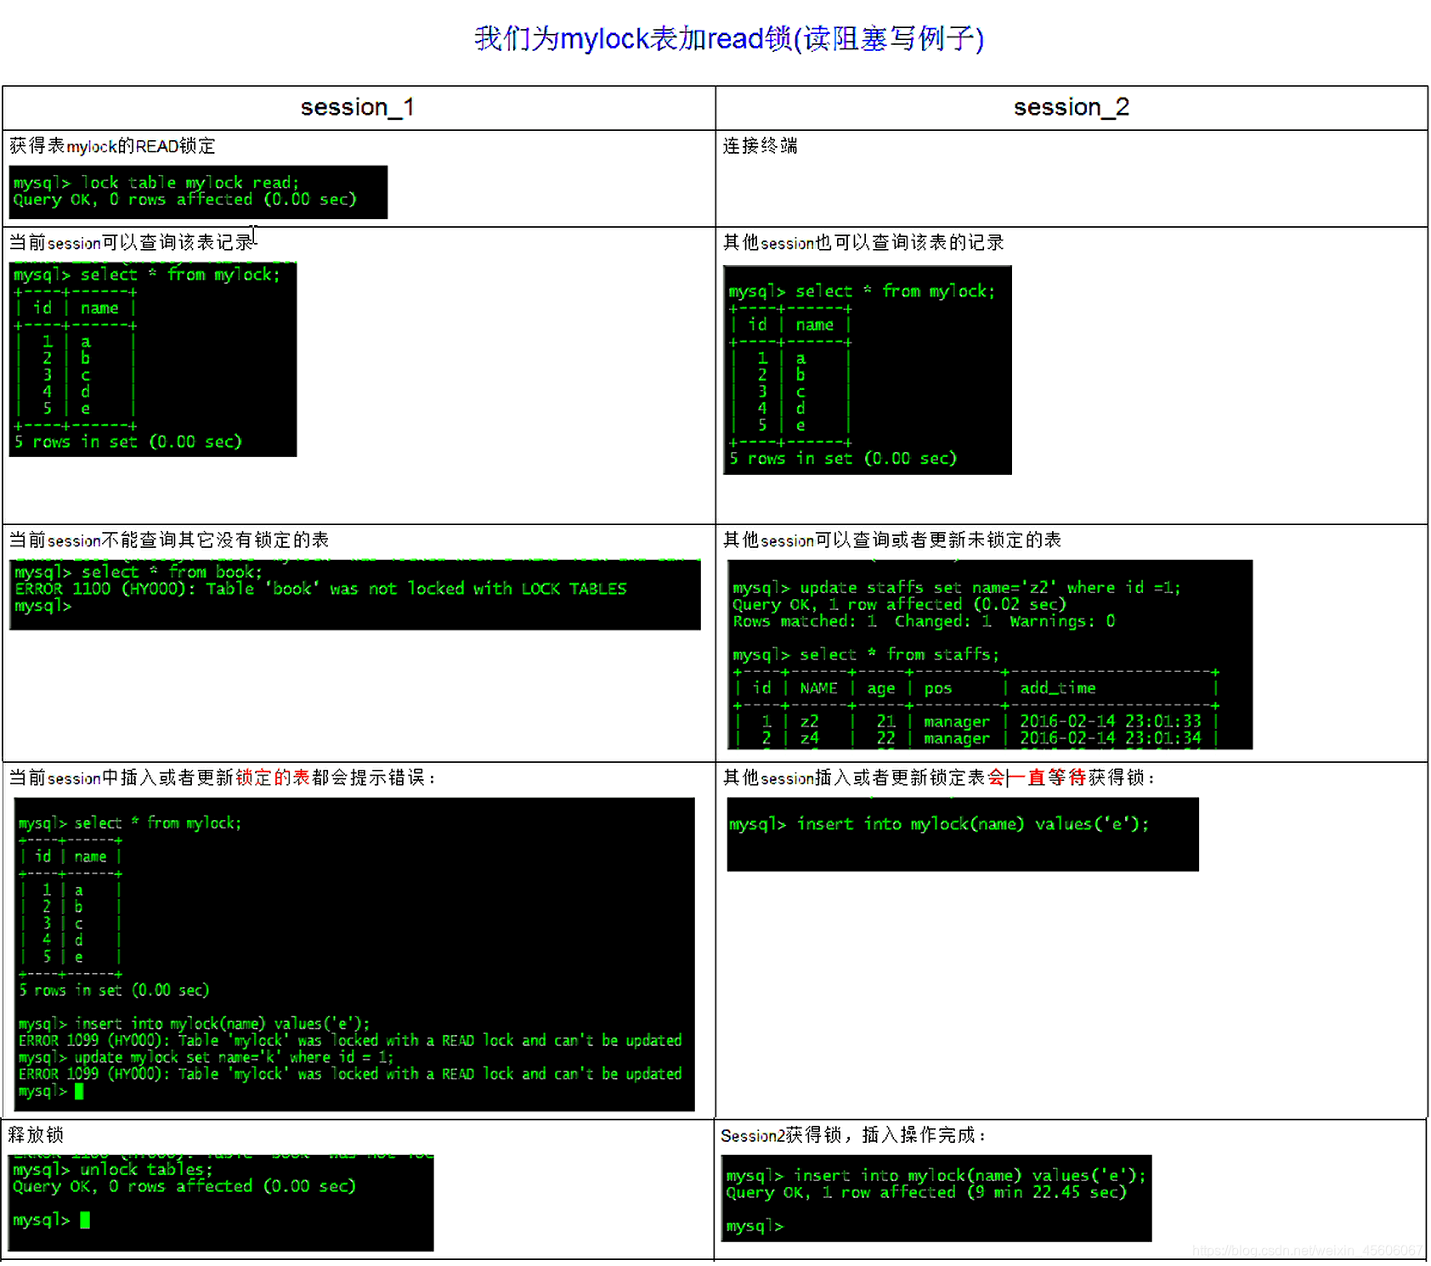
Task: Click the text 连接终端
Action: pyautogui.click(x=760, y=146)
